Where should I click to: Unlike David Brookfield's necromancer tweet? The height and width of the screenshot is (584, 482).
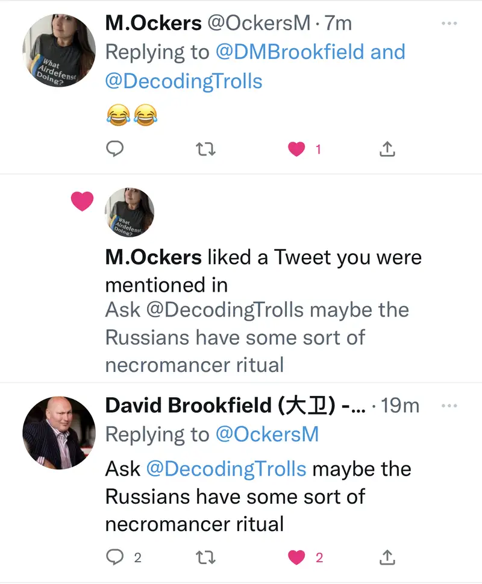pyautogui.click(x=296, y=557)
